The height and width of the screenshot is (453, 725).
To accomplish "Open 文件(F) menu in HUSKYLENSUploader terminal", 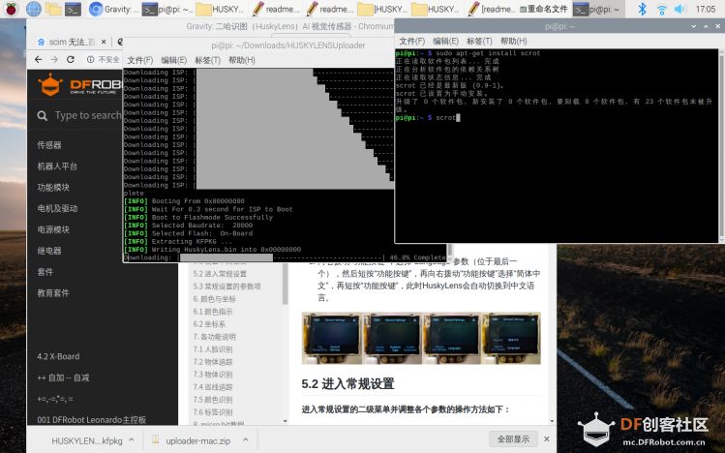I will click(x=140, y=60).
